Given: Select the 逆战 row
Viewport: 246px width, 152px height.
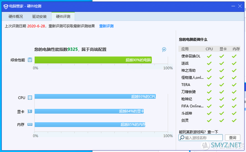Looking at the screenshot, I should point(209,63).
